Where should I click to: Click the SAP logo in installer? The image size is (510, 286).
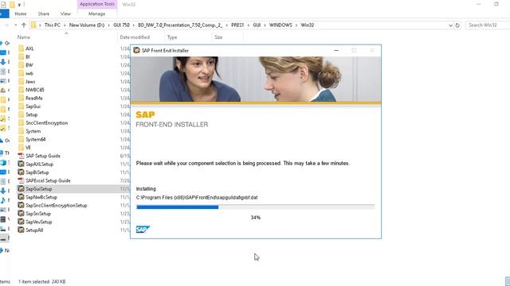143,230
